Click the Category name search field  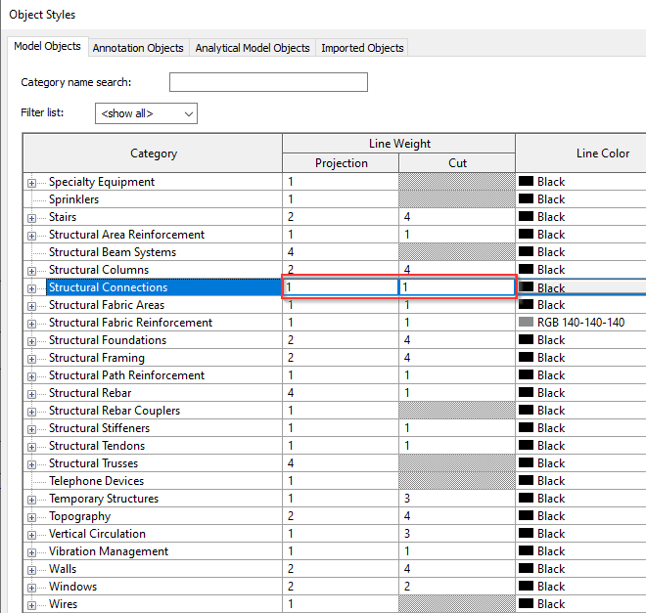pyautogui.click(x=268, y=82)
